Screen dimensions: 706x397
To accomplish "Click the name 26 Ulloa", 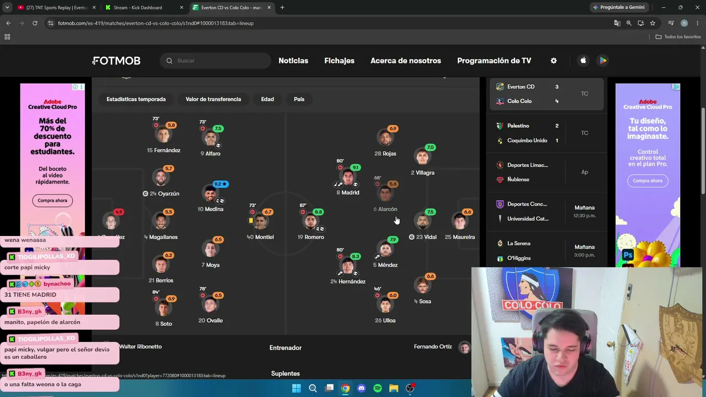I will click(x=385, y=320).
